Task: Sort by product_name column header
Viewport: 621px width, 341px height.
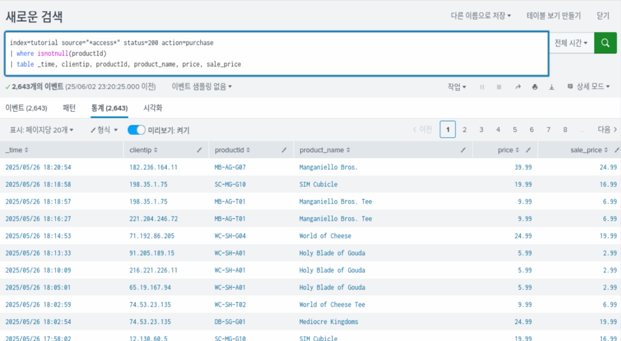Action: [325, 150]
